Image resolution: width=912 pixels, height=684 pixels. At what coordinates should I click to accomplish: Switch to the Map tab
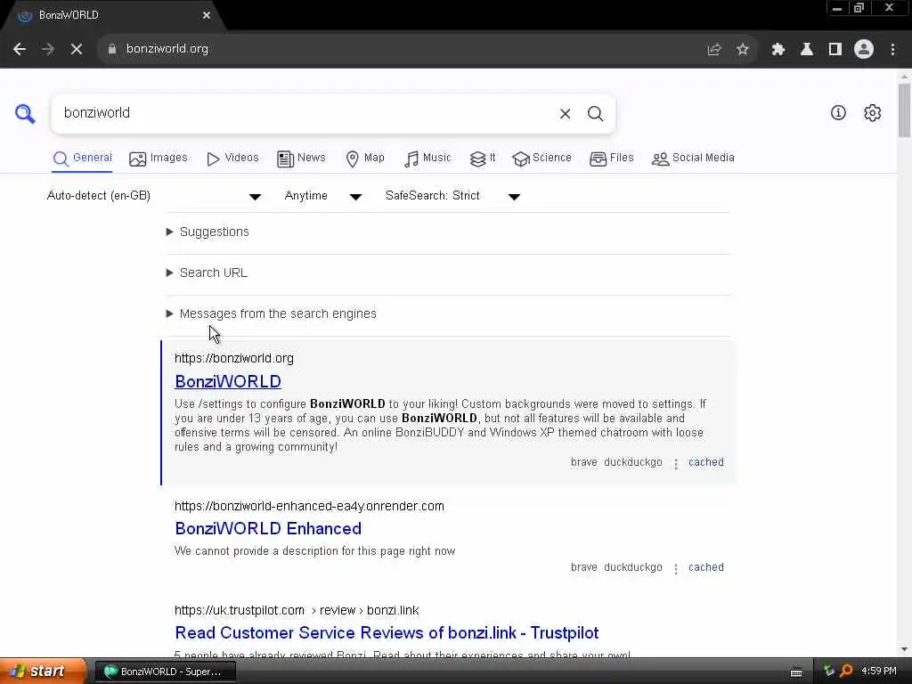[365, 159]
